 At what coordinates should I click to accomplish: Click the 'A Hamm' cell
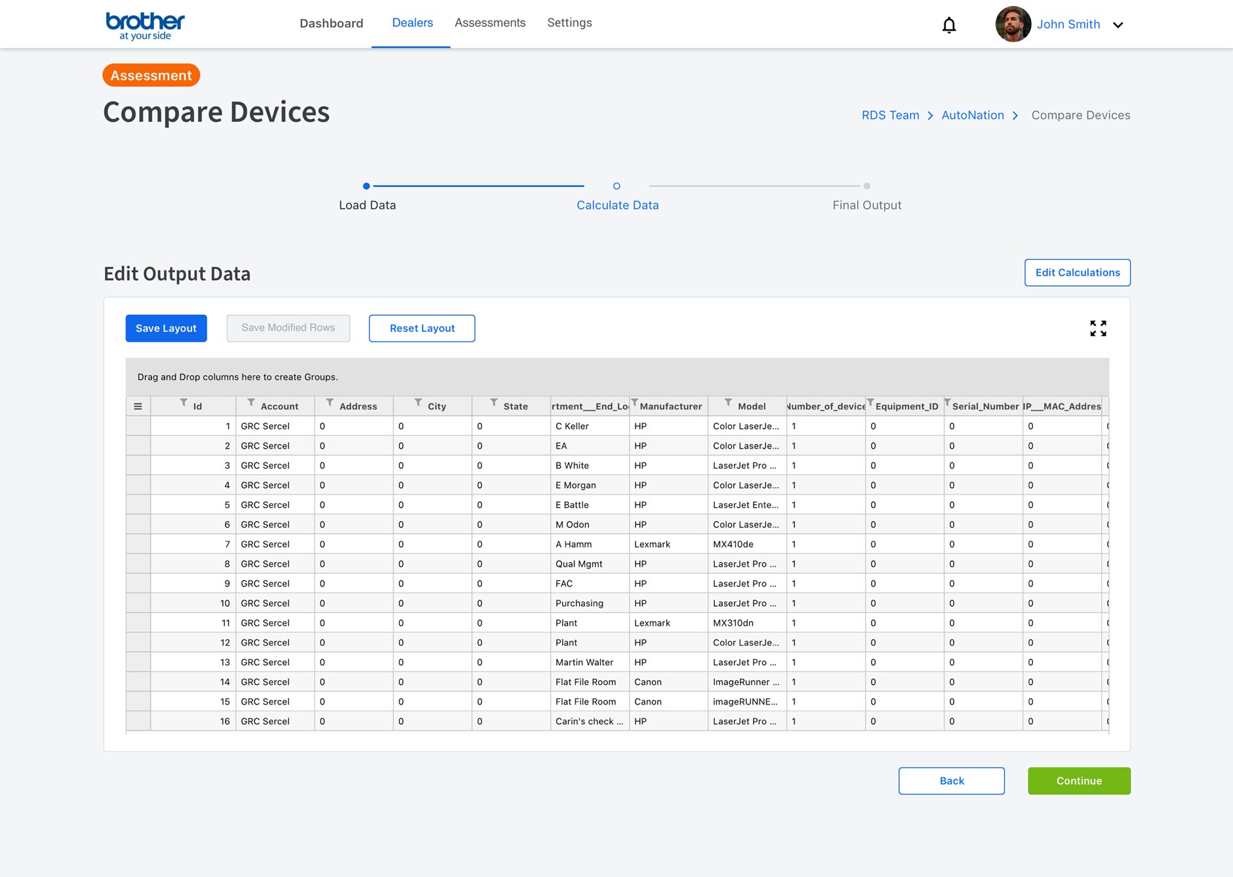pos(590,544)
